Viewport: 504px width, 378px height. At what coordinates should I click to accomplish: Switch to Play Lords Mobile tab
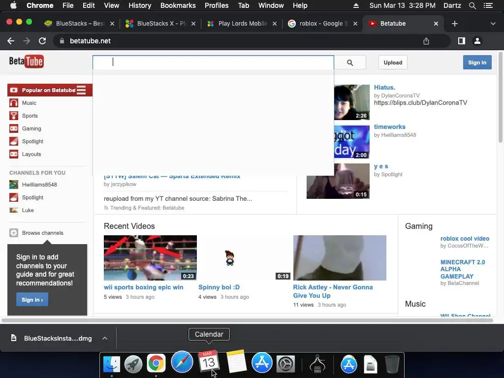(x=242, y=24)
